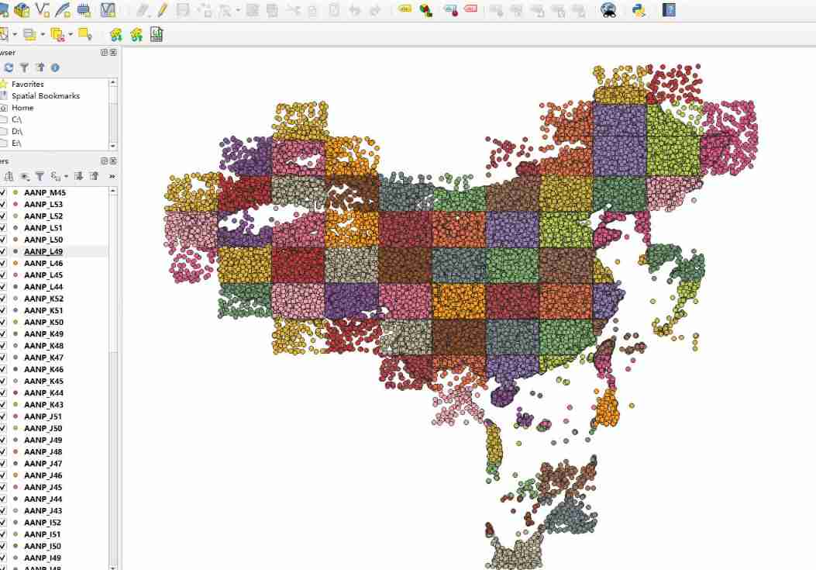Toggle visibility of AANP_M45 layer
This screenshot has height=570, width=816.
2,192
